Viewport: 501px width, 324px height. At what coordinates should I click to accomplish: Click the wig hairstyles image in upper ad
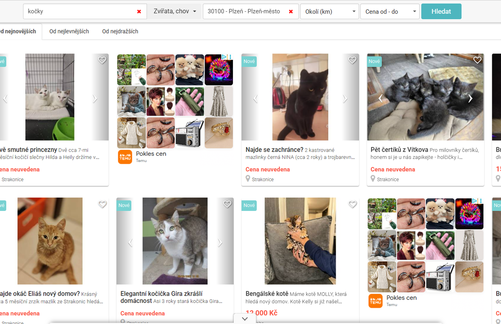pos(161,101)
